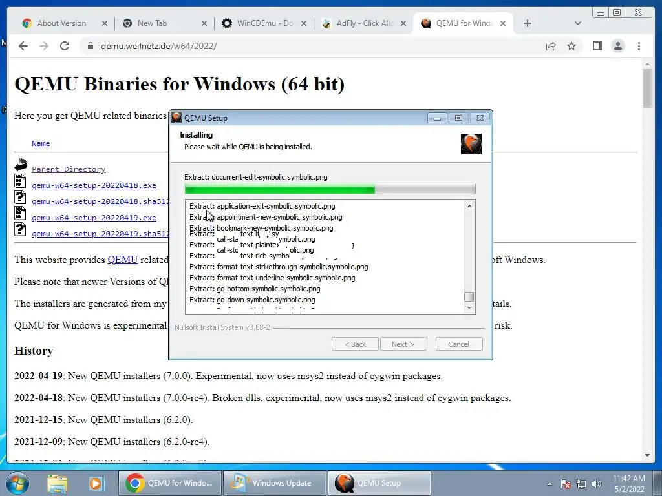The width and height of the screenshot is (662, 496).
Task: Switch to Windows Update taskbar button
Action: tap(274, 483)
